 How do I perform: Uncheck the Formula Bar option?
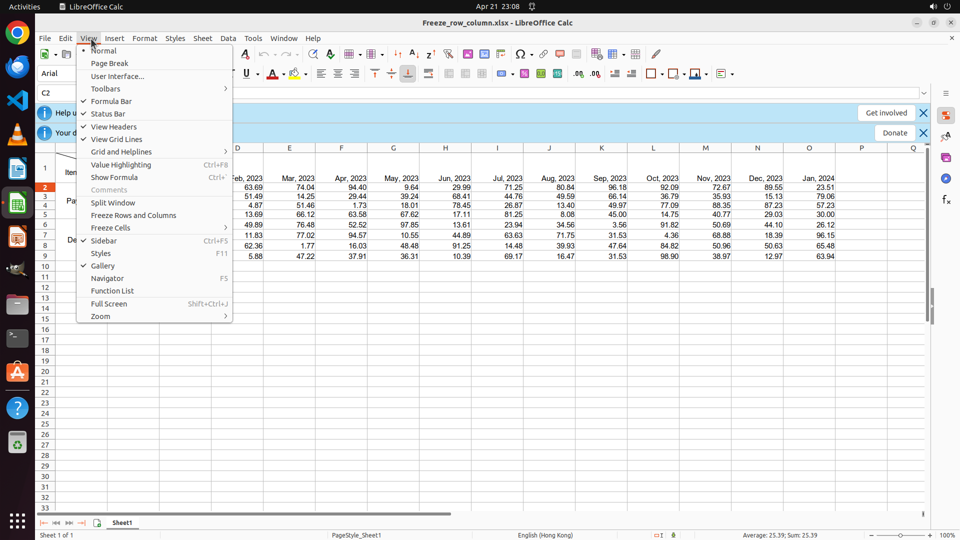click(111, 101)
